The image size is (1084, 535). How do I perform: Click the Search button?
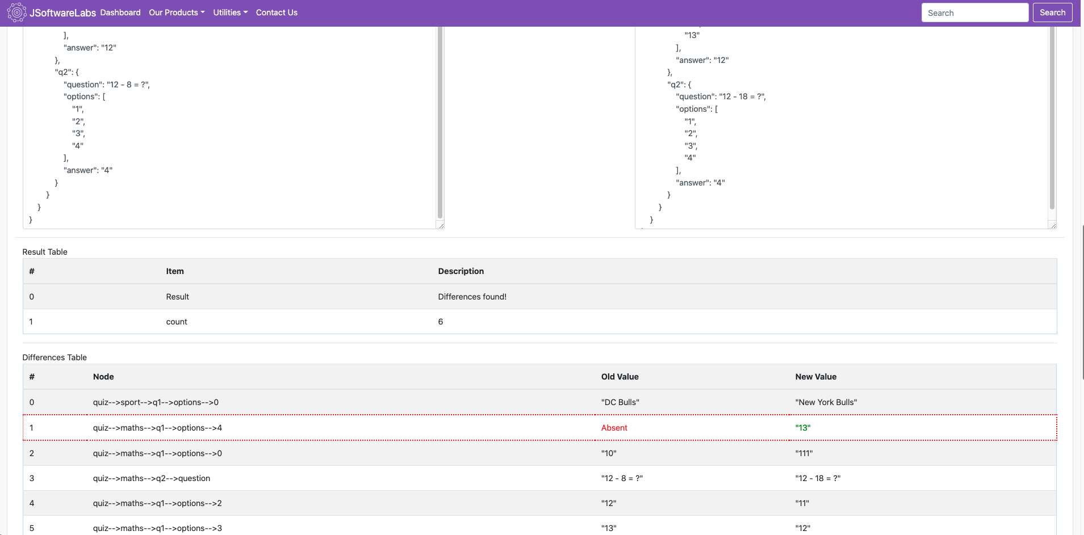coord(1052,12)
